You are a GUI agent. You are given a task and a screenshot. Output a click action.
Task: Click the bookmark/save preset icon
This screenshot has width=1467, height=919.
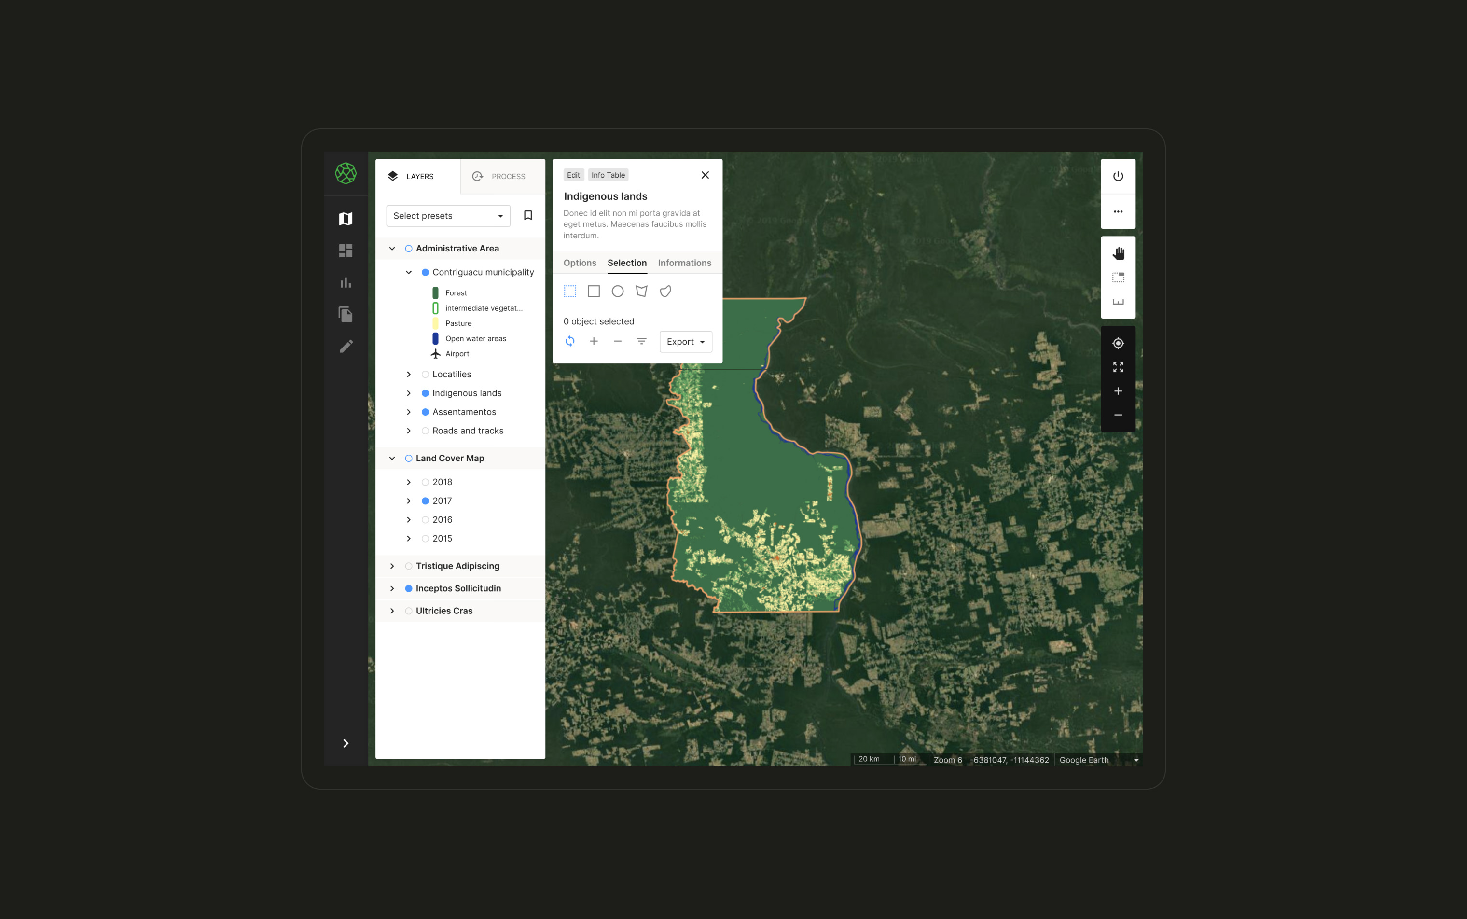coord(527,216)
